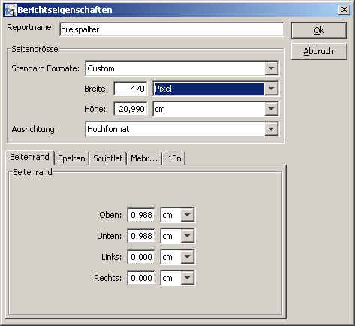Screen dimensions: 355x326
Task: Open the Breite unit dropdown showing Pixel
Action: click(x=272, y=89)
